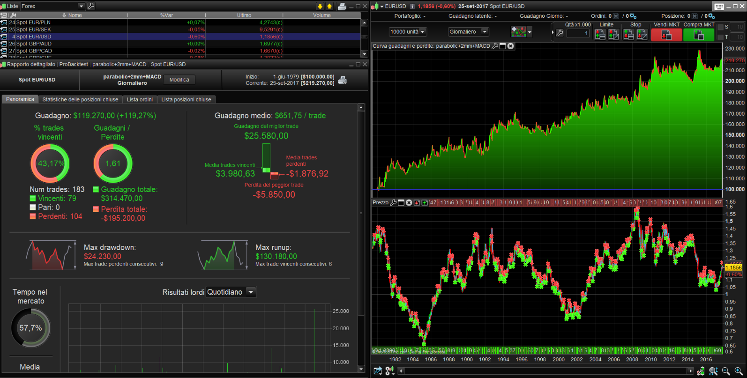Toggle the red down-arrow marker on Prezzo panel
The height and width of the screenshot is (378, 747).
coord(416,202)
